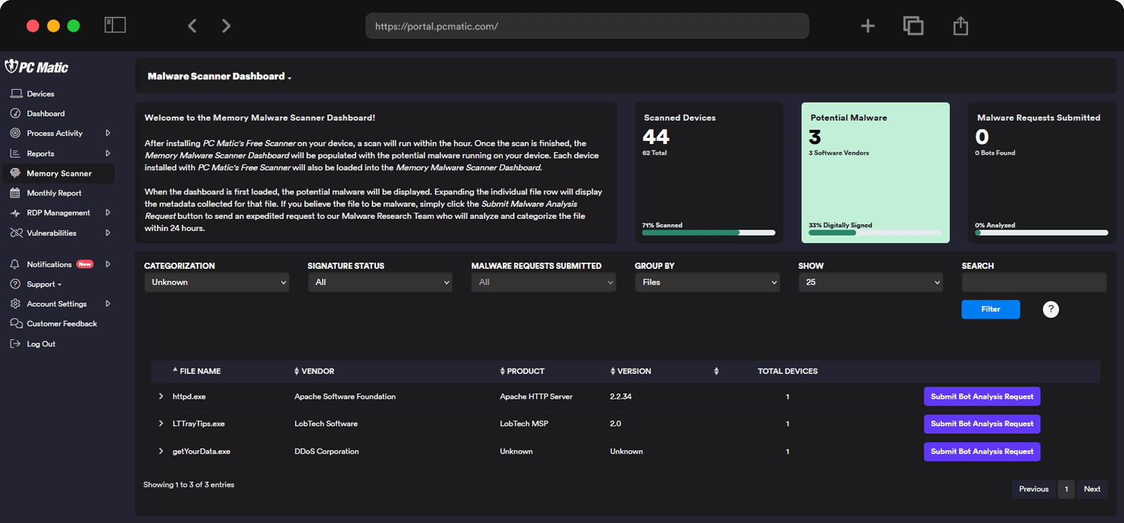
Task: Expand the httpd.exe file row
Action: tap(161, 397)
